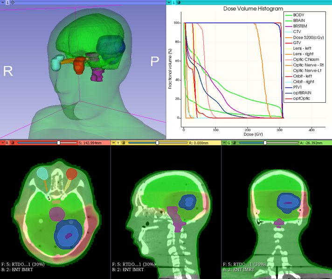Select the BRSTEM entry in the legend

pos(301,26)
